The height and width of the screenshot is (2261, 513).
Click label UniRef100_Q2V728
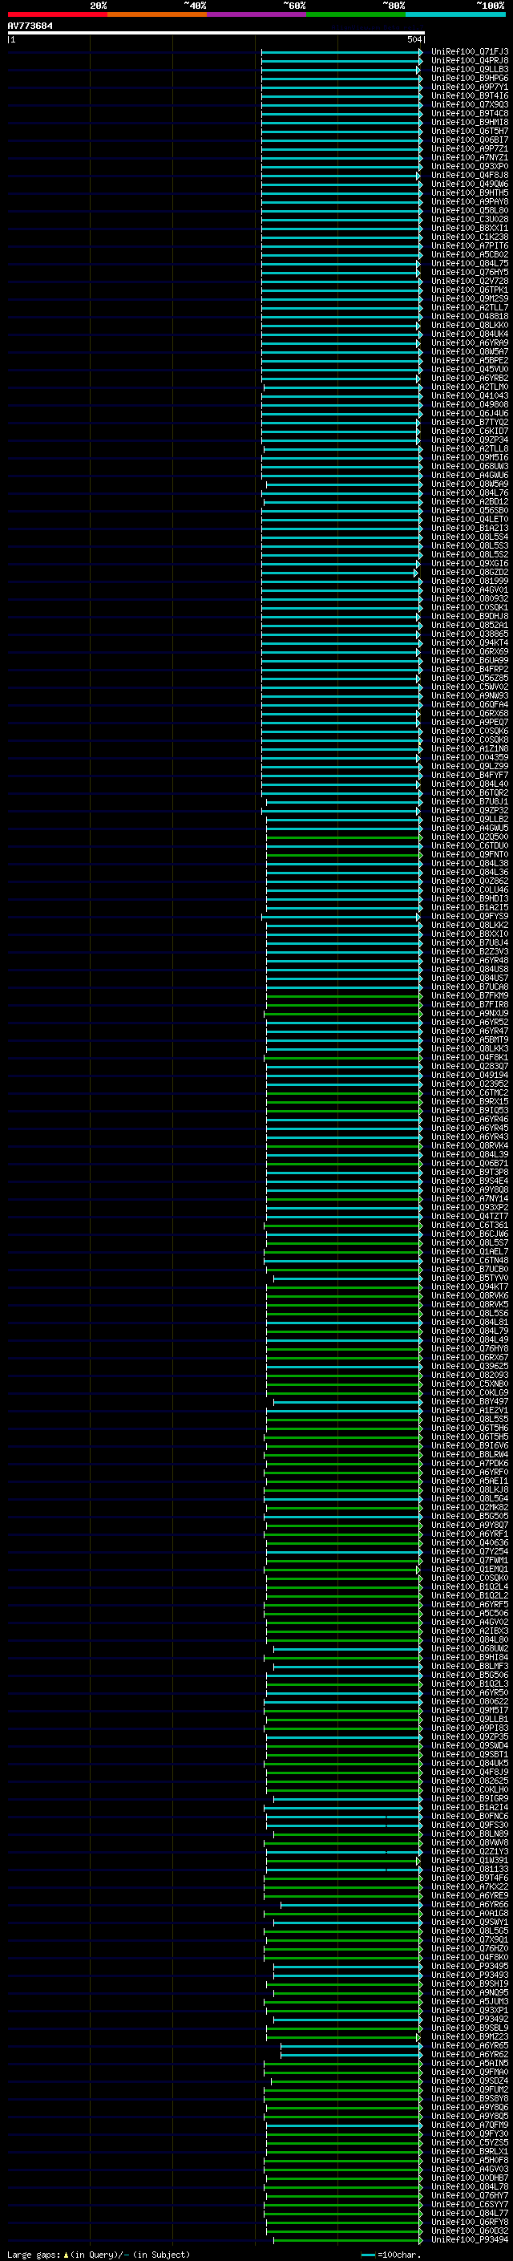[x=469, y=281]
